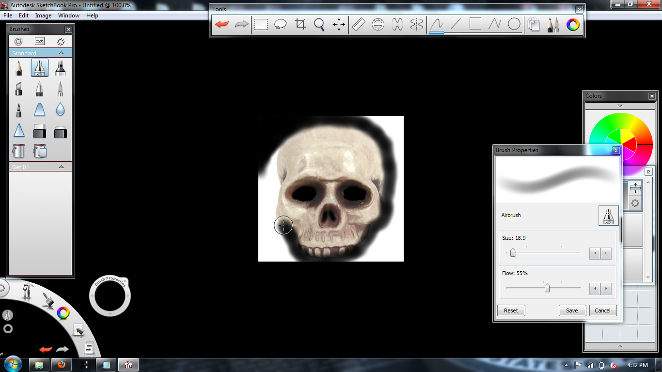Open the lagoon color ring menu
662x372 pixels.
tap(63, 313)
